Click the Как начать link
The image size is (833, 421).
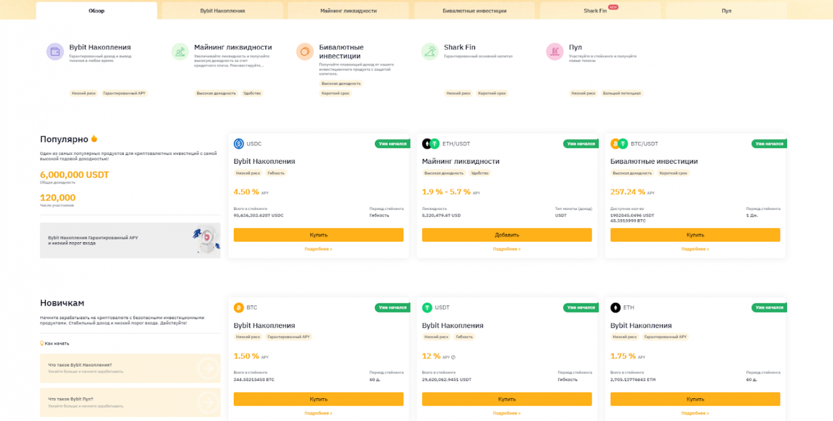[57, 344]
